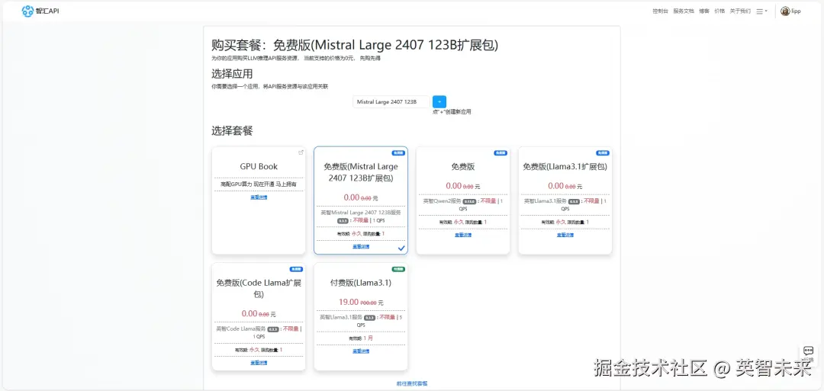Open the hamburger menu in the navbar
This screenshot has width=824, height=391.
click(761, 11)
